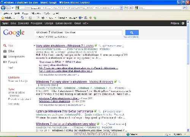Screen dimensions: 190x137
Task: Click the blue Help icon in the command bar
Action: pos(80,18)
